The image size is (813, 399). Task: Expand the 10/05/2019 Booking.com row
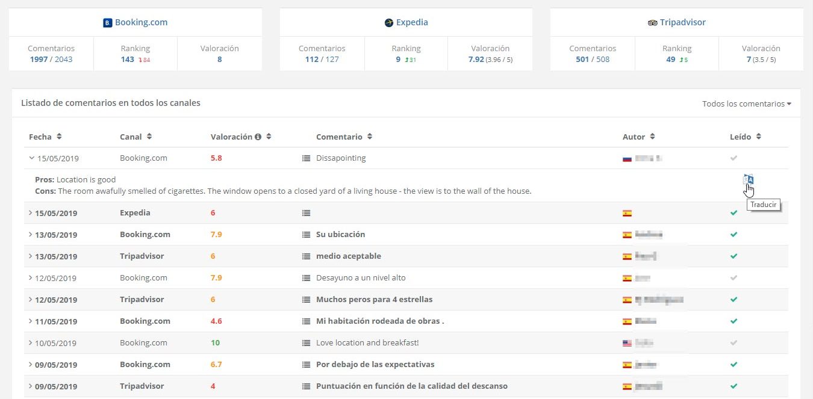point(31,343)
